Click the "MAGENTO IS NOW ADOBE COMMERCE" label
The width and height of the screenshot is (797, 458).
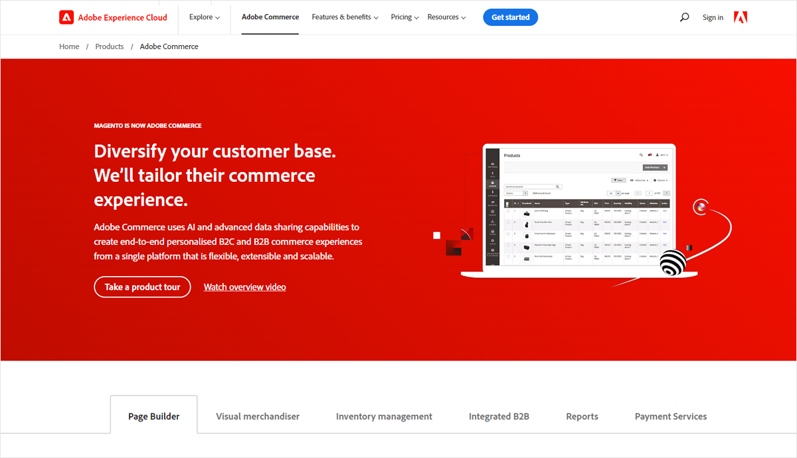[148, 125]
